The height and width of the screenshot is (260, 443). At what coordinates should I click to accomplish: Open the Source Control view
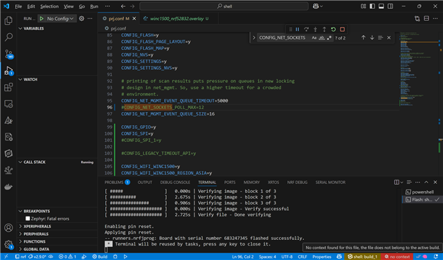[8, 54]
